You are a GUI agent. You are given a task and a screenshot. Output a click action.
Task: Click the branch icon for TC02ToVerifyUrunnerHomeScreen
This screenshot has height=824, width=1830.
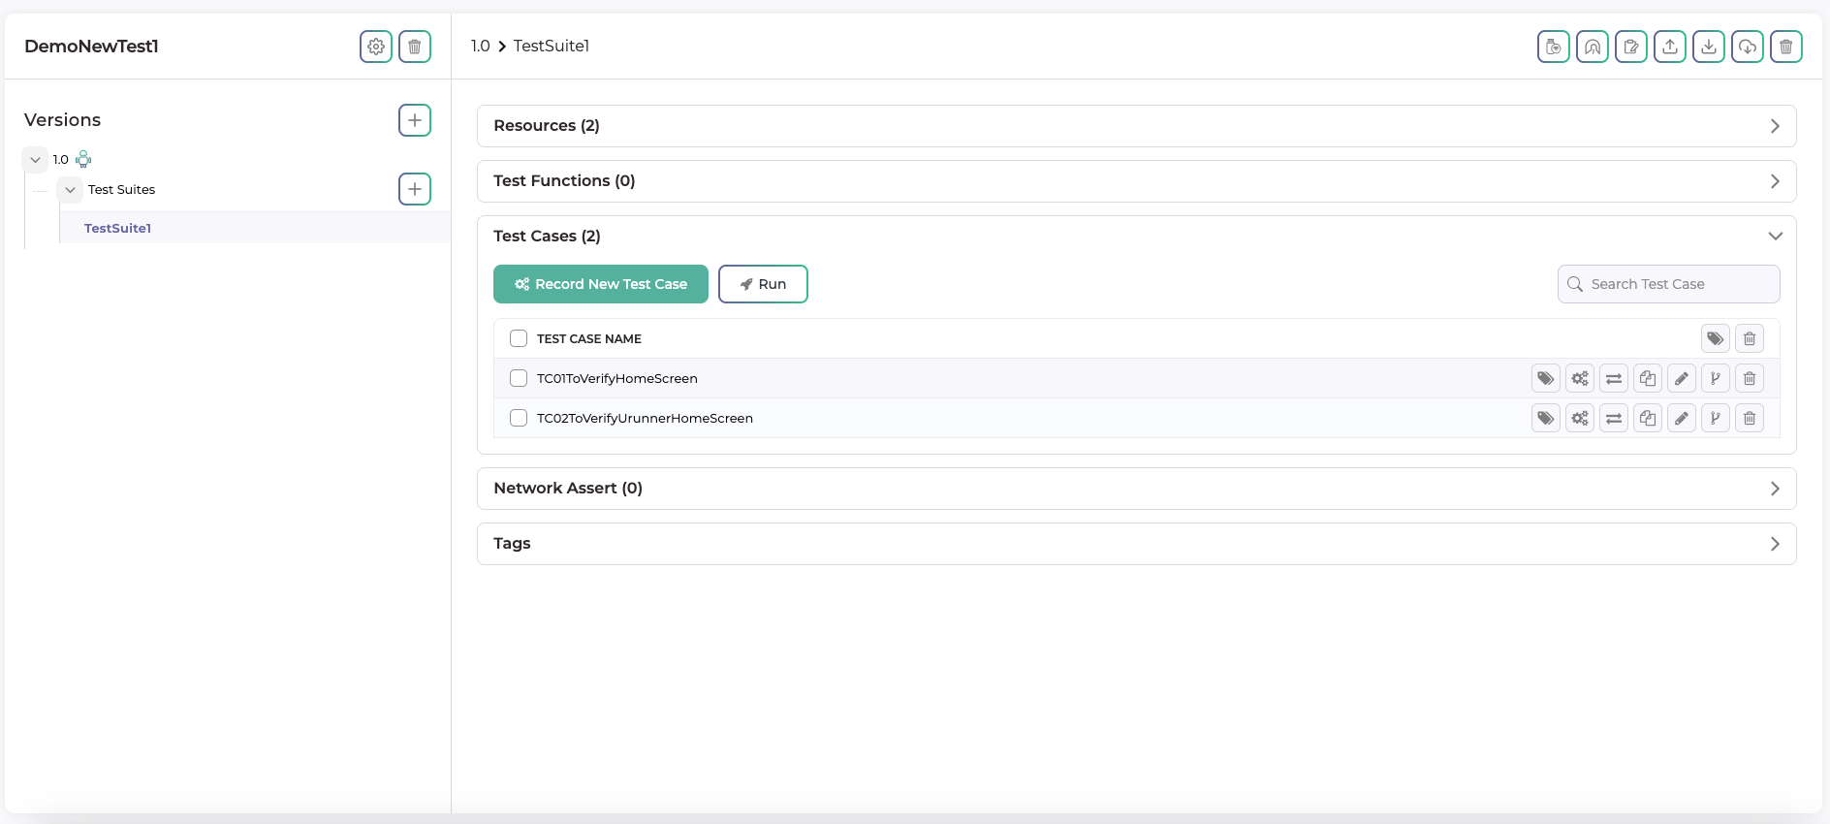1715,419
